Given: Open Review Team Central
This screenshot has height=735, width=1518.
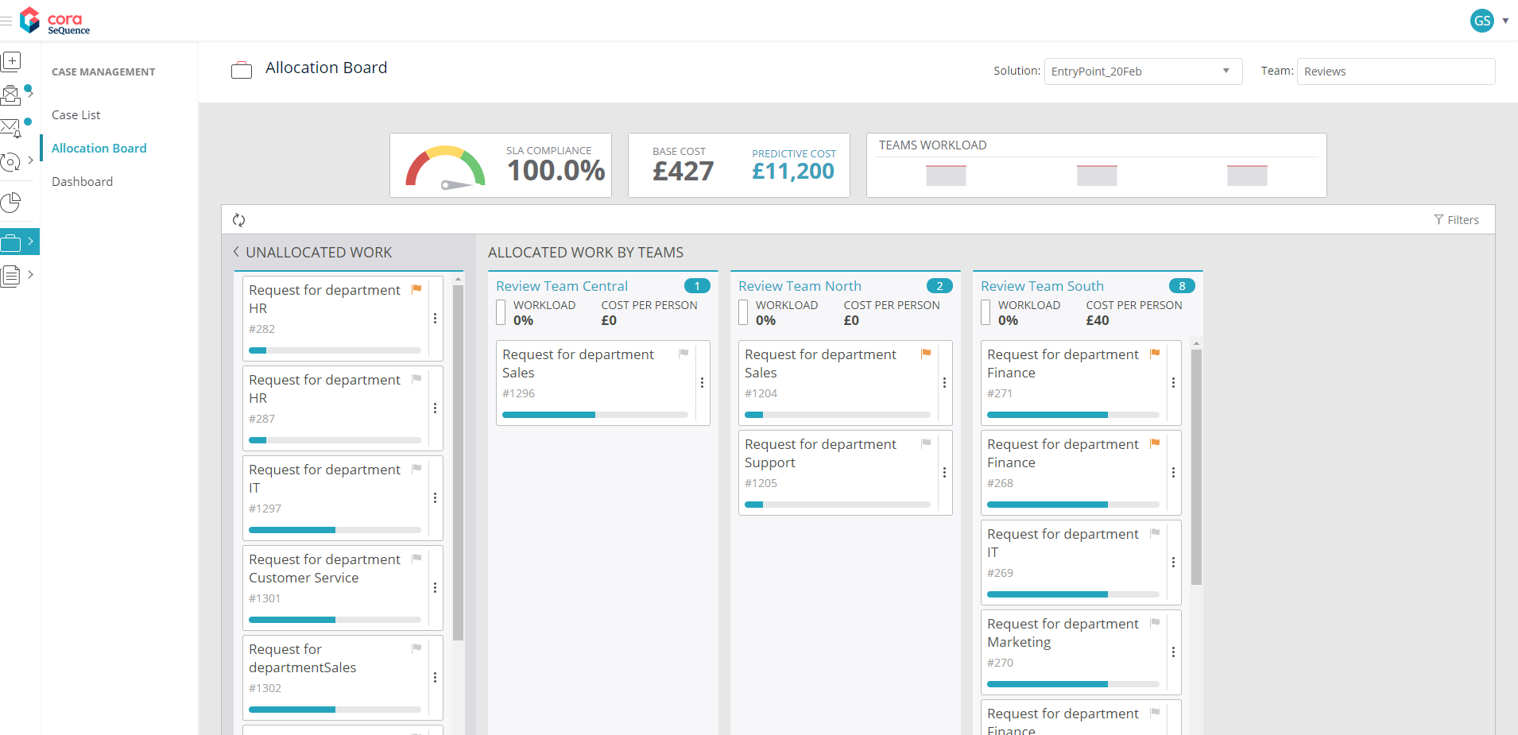Looking at the screenshot, I should (x=562, y=286).
